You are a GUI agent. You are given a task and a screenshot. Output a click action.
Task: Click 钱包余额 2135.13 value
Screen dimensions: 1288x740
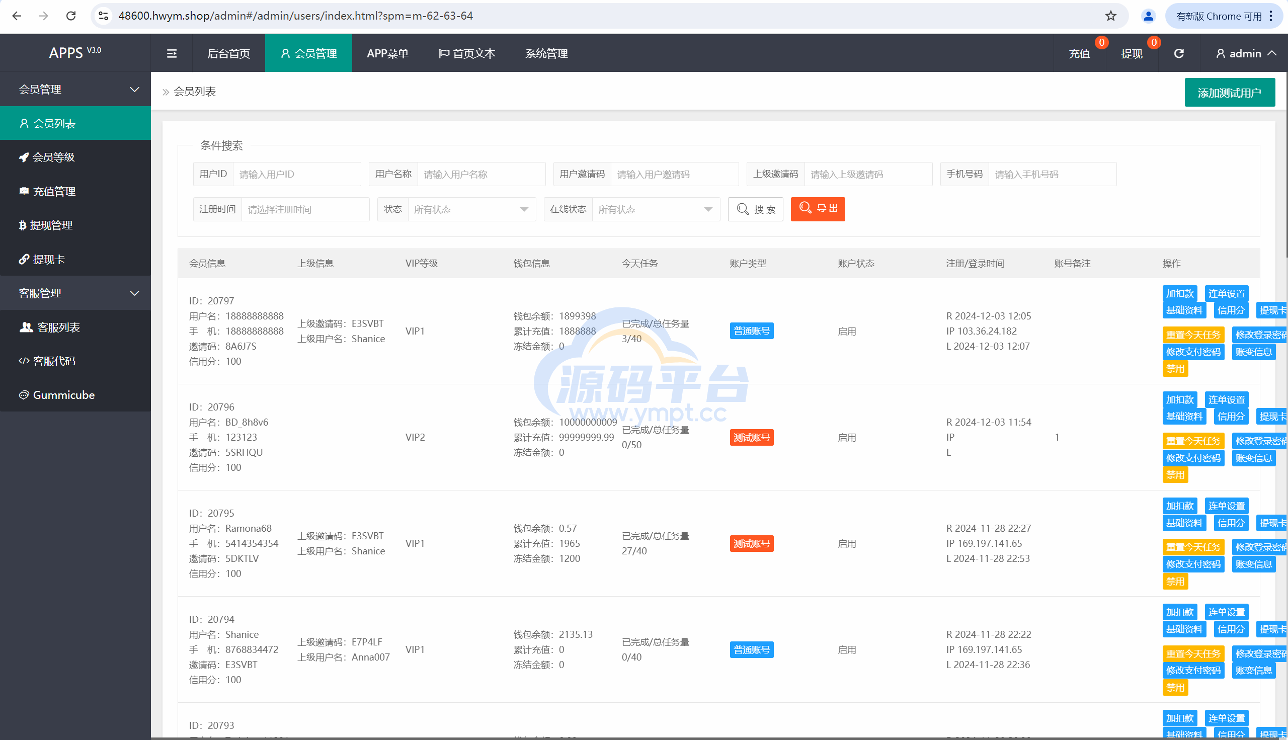(x=576, y=634)
